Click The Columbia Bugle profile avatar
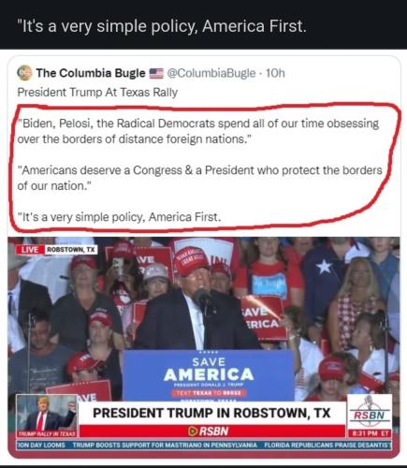The height and width of the screenshot is (468, 407). pos(24,73)
